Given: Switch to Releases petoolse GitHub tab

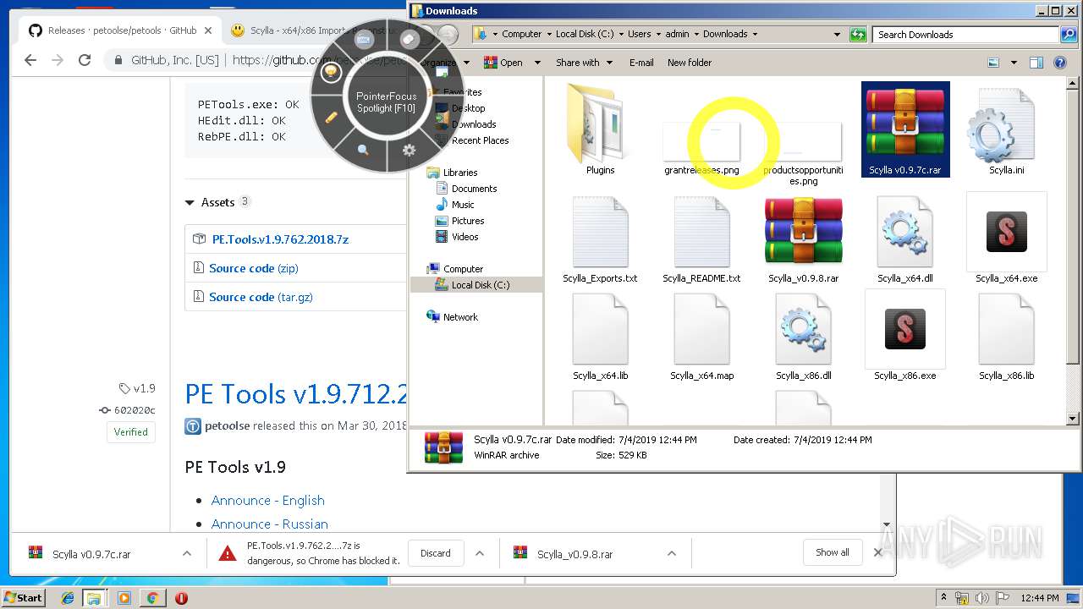Looking at the screenshot, I should (x=121, y=30).
